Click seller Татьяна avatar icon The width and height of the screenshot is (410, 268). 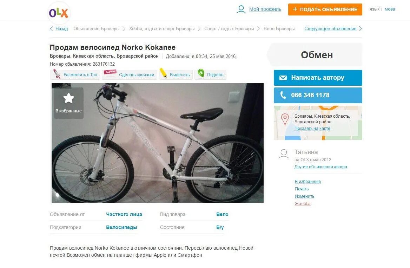[284, 154]
